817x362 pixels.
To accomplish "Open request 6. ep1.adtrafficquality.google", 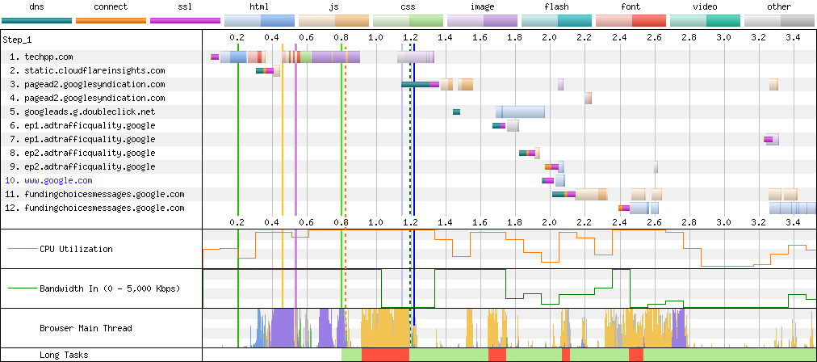I will tap(82, 126).
